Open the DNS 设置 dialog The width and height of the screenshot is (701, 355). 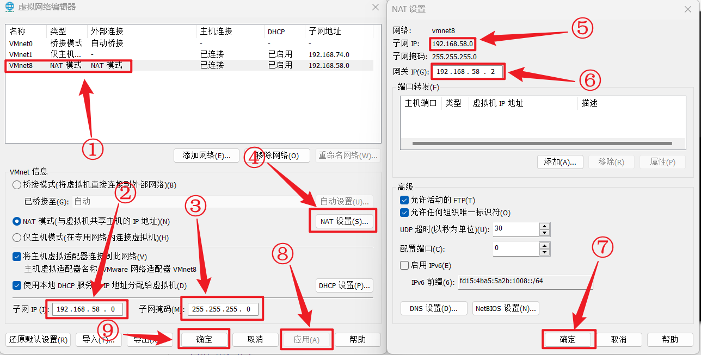(x=434, y=308)
